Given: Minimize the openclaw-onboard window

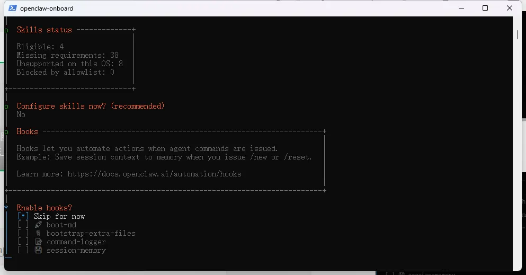Looking at the screenshot, I should [x=461, y=8].
